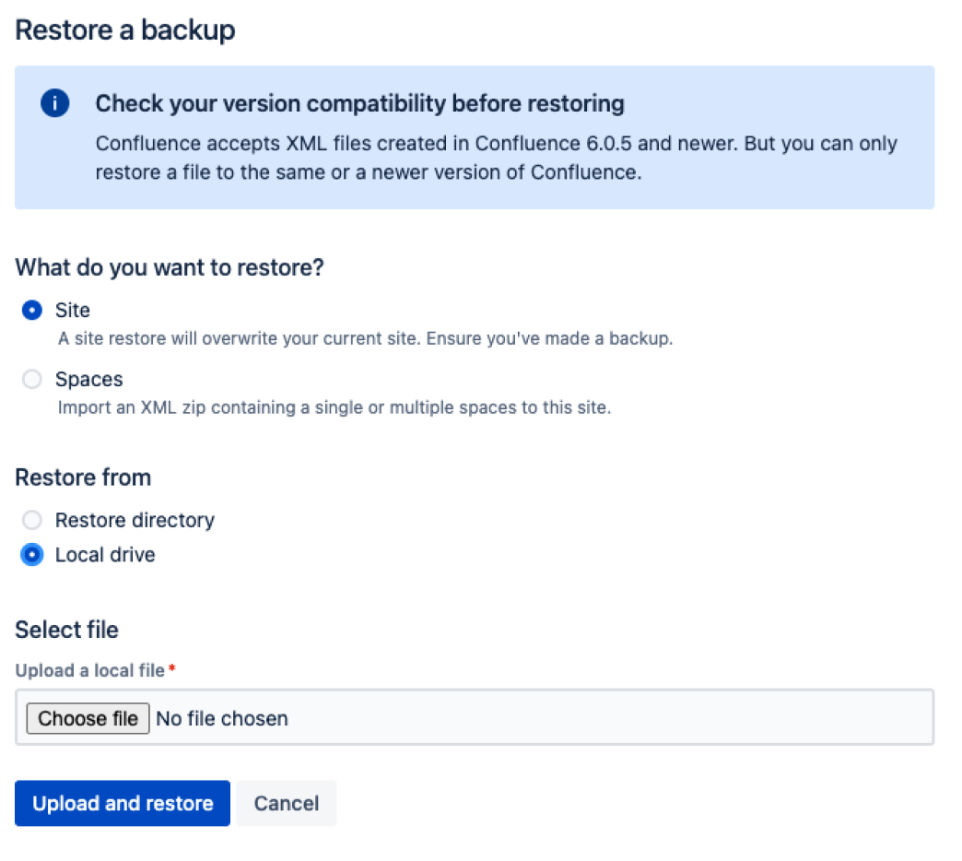This screenshot has height=861, width=962.
Task: Click the version compatibility banner title
Action: 359,103
